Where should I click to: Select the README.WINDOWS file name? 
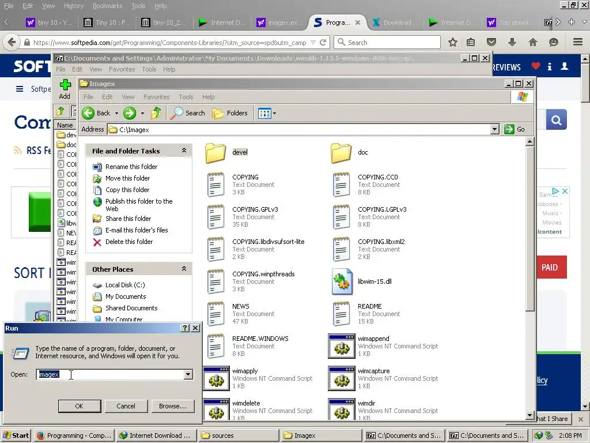(260, 338)
